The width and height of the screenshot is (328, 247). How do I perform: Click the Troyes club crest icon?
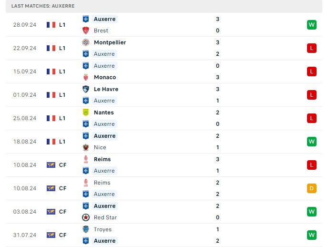pos(86,229)
